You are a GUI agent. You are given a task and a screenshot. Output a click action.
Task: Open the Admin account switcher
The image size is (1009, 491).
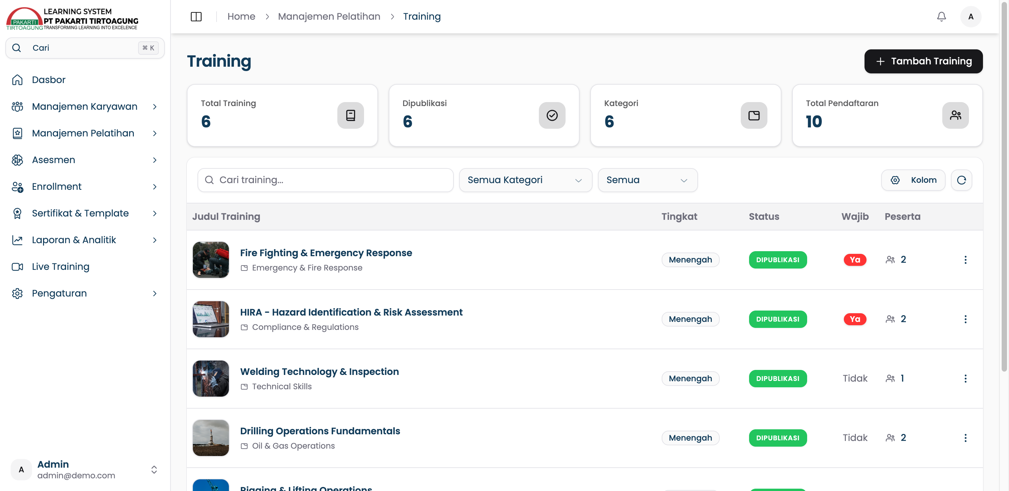point(85,469)
